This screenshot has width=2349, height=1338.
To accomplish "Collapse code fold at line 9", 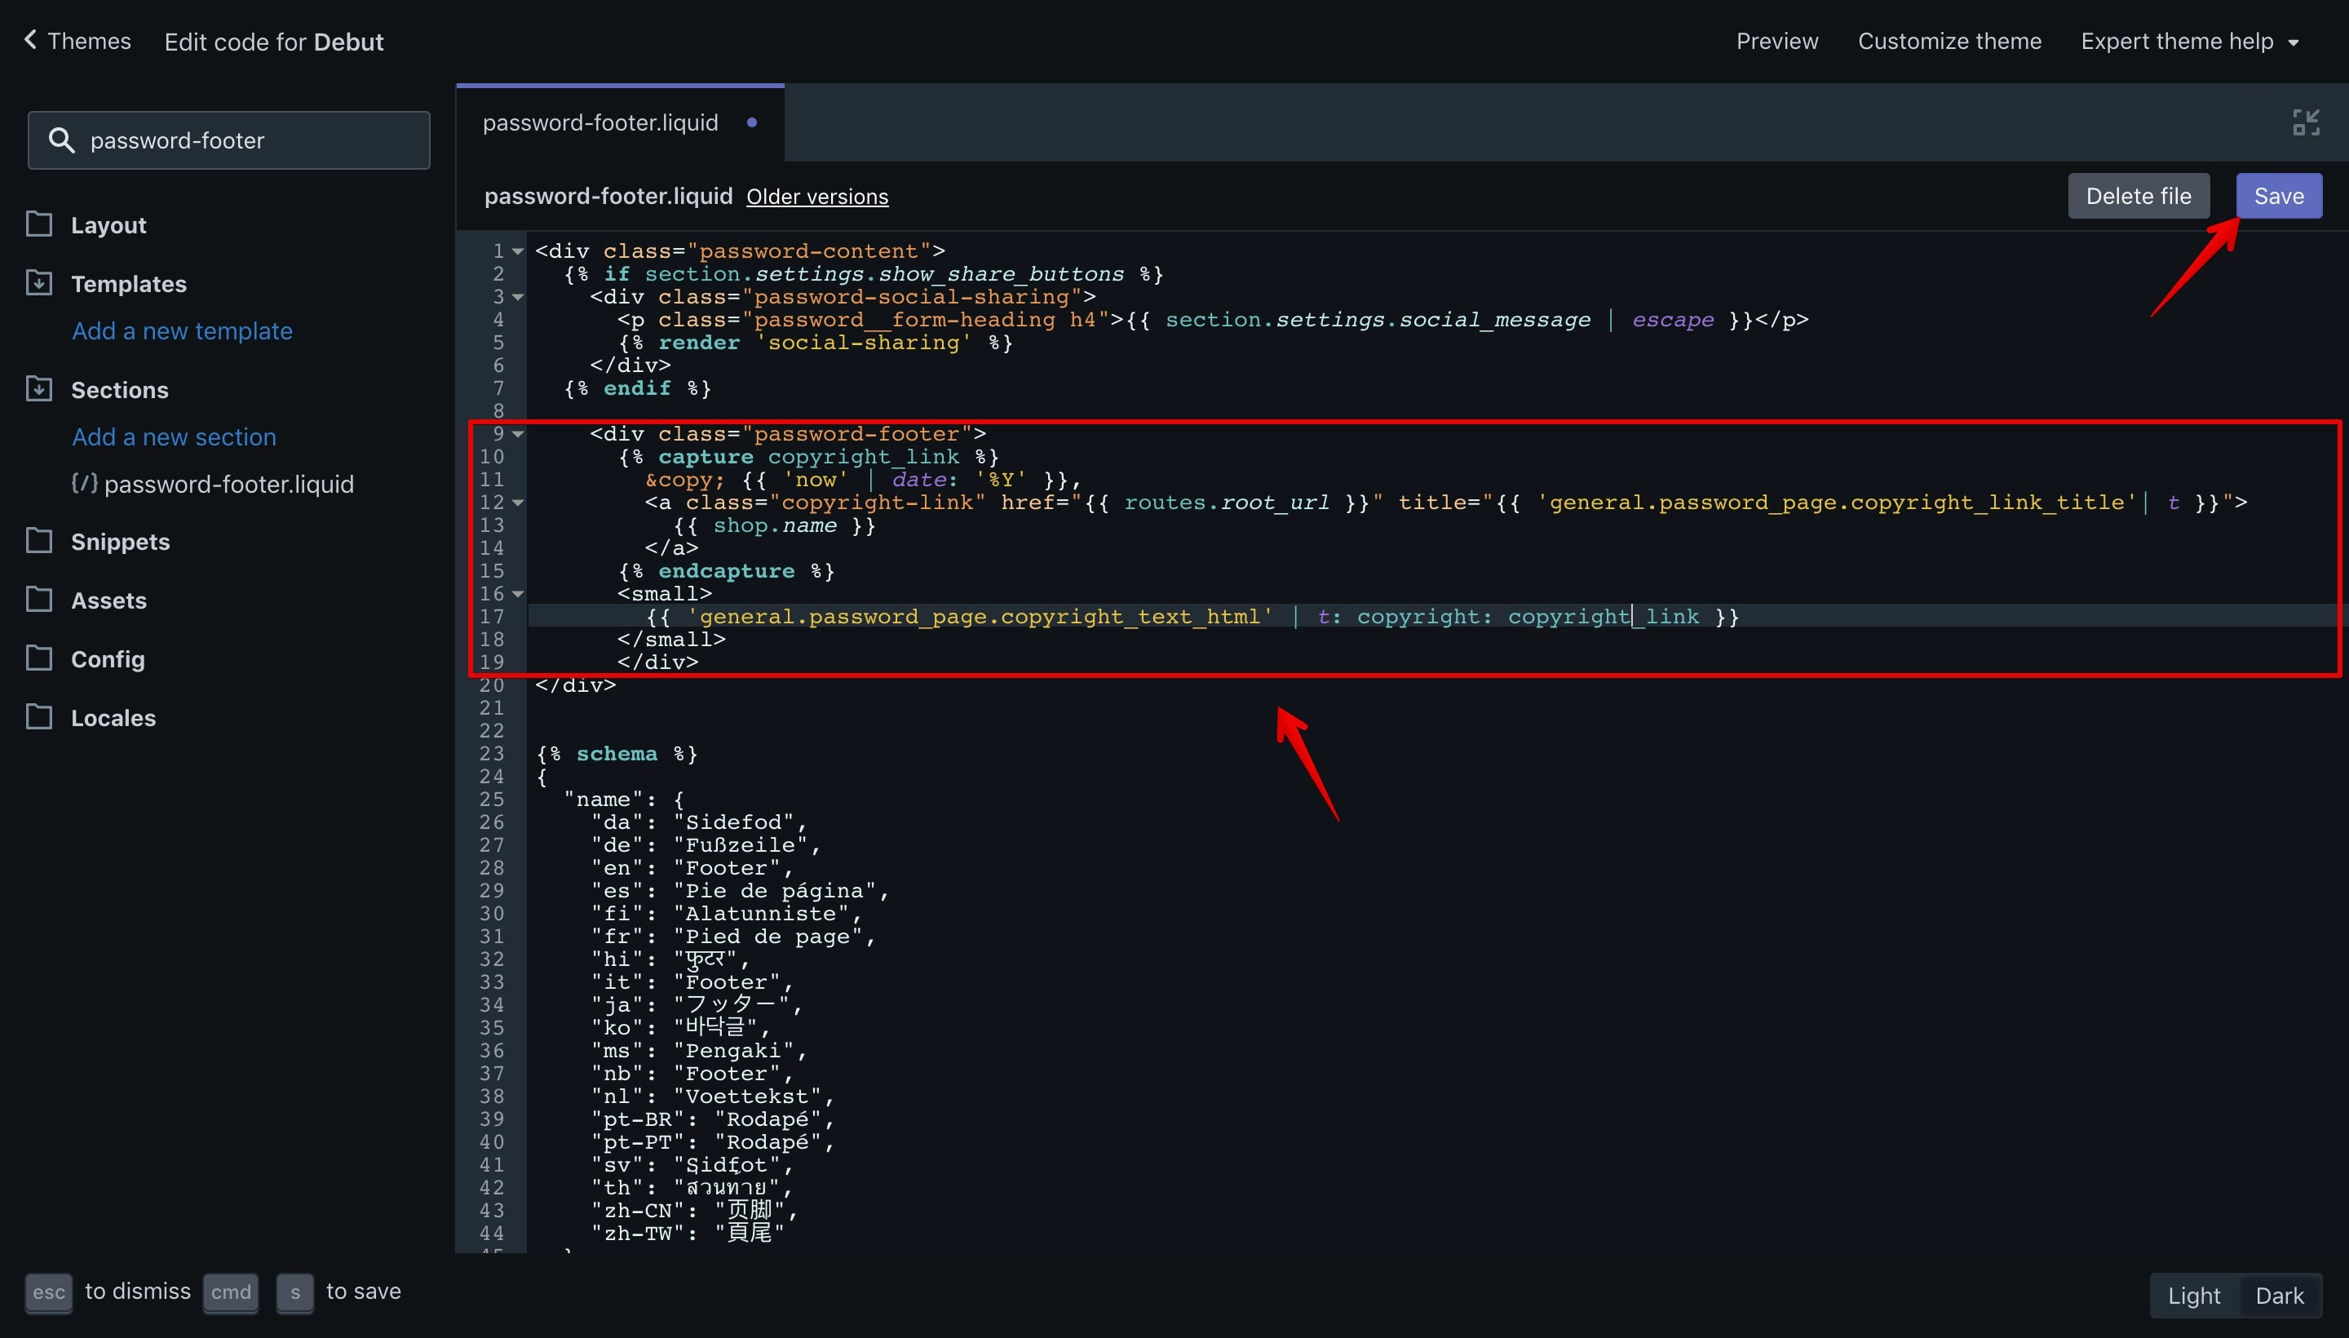I will pyautogui.click(x=518, y=434).
